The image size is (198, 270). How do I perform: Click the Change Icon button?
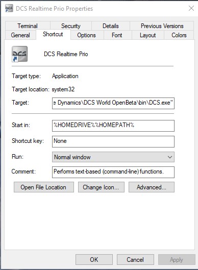point(101,187)
